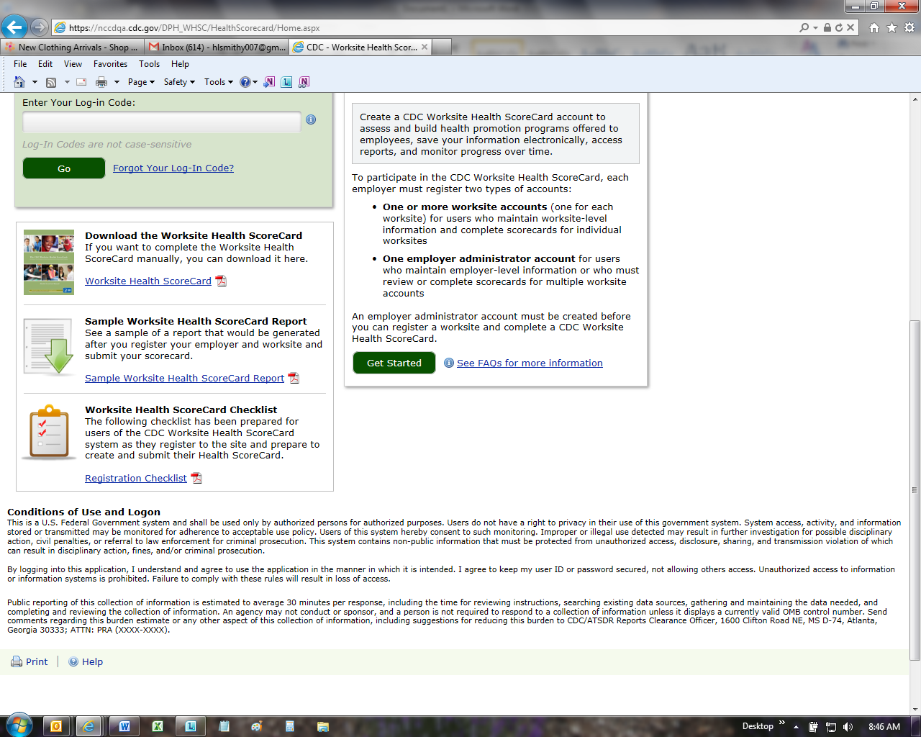Expand the Print options dropdown arrow
Viewport: 921px width, 737px height.
(x=117, y=82)
